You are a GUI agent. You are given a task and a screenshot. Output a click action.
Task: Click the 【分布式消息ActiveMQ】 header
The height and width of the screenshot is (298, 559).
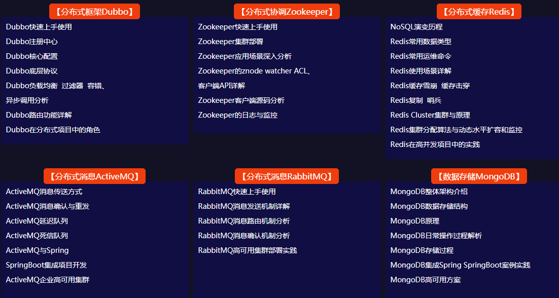pos(94,176)
